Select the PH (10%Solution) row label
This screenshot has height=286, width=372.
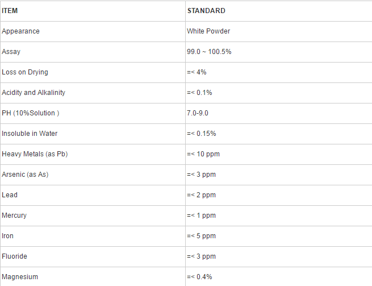[x=30, y=113]
